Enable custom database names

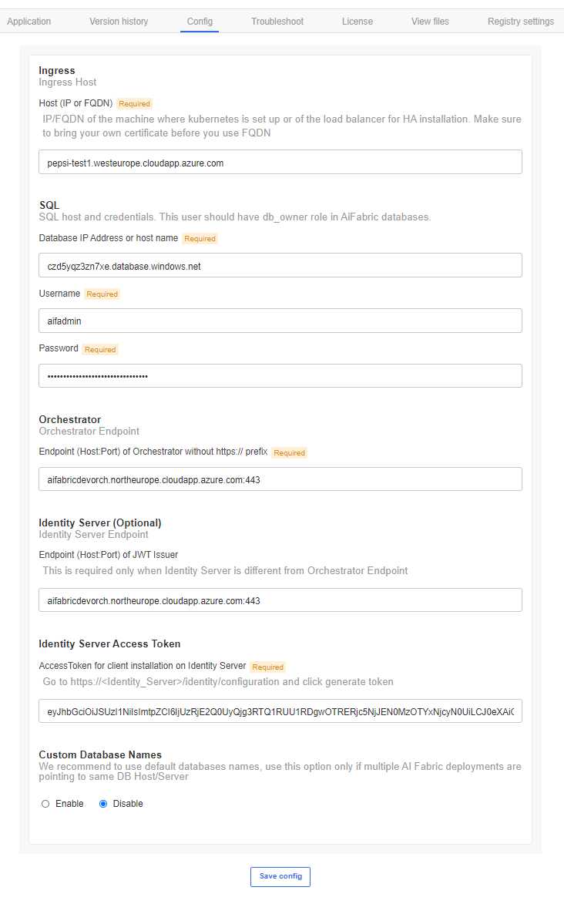[x=45, y=803]
